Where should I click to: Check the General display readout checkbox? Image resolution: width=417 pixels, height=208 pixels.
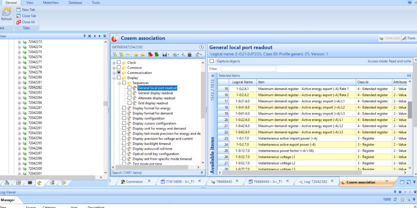(x=129, y=93)
